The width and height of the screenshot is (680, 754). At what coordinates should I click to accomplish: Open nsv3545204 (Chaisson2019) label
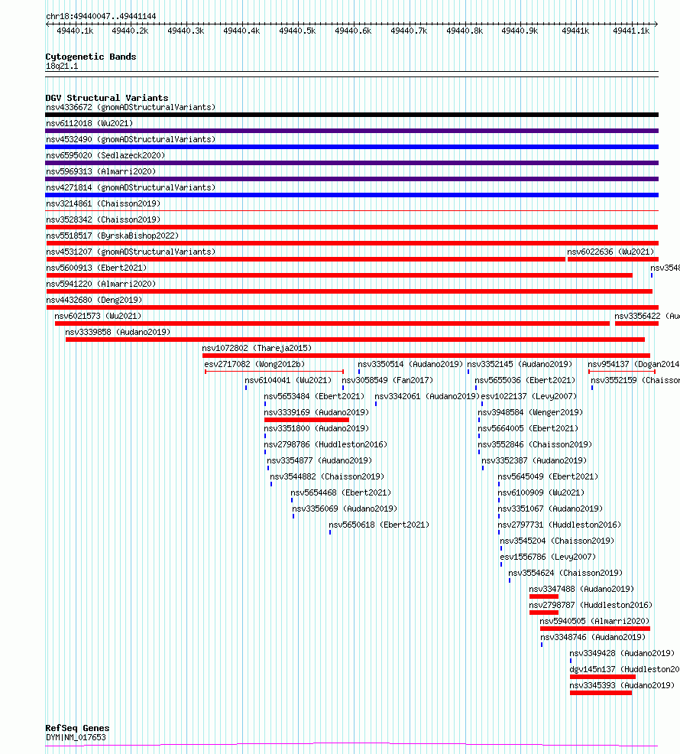click(x=557, y=541)
